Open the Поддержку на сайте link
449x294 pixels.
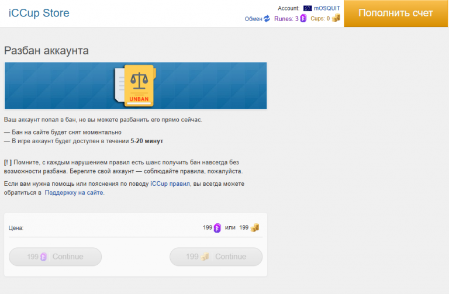74,193
